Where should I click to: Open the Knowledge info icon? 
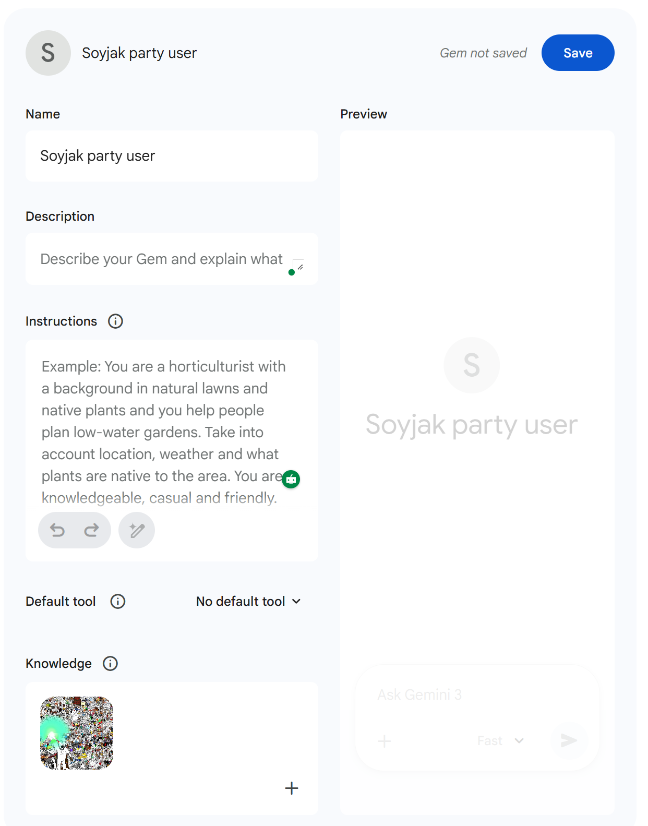110,664
